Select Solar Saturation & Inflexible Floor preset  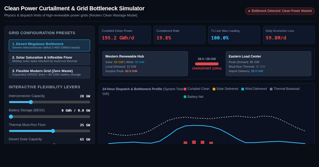pos(49,59)
